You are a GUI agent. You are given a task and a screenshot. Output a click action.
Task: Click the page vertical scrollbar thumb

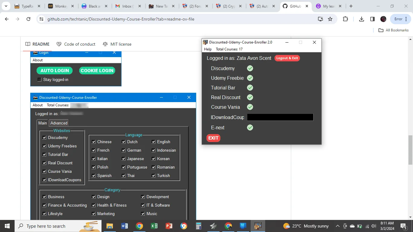tap(410, 150)
